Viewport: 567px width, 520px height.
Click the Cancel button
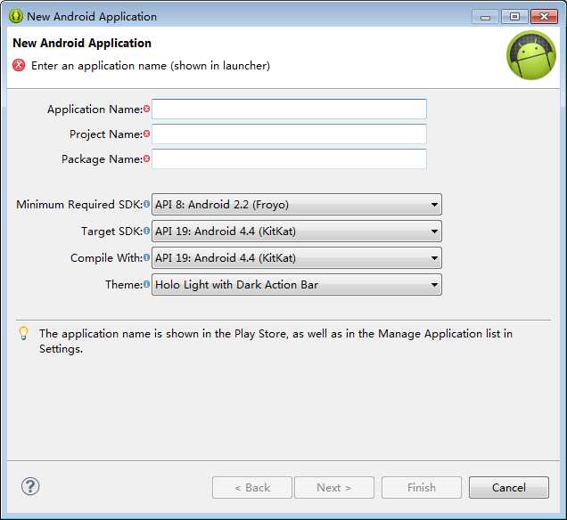pos(509,488)
